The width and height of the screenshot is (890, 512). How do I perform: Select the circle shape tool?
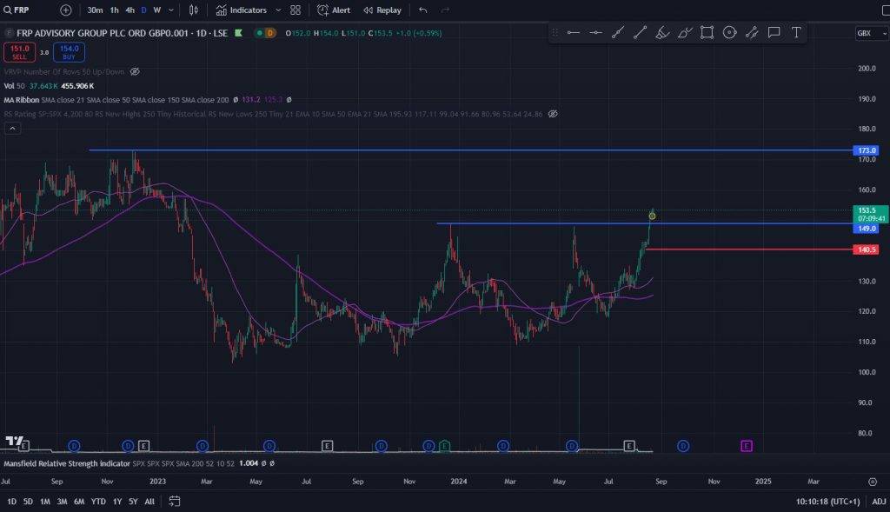[x=729, y=33]
